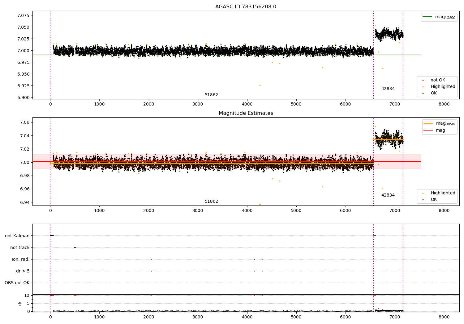This screenshot has width=464, height=324.
Task: Click the 42834 annotation in the top plot
Action: (x=388, y=89)
